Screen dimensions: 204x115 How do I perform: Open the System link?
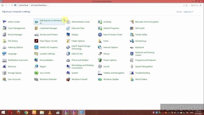[75, 73]
